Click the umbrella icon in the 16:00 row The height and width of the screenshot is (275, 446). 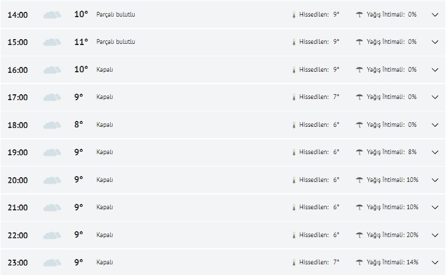pyautogui.click(x=359, y=69)
